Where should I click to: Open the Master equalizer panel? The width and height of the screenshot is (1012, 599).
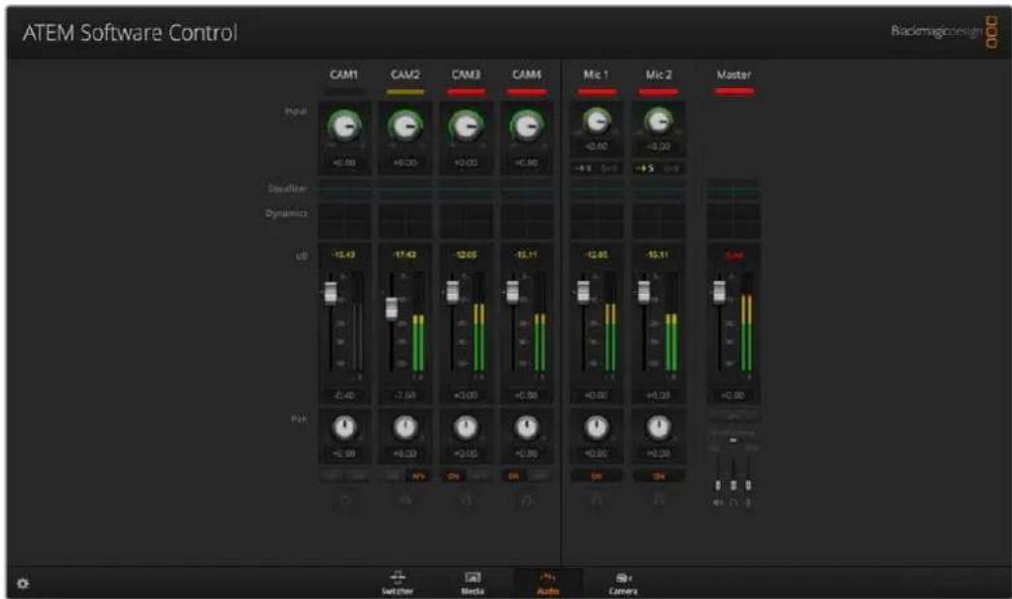pyautogui.click(x=734, y=191)
